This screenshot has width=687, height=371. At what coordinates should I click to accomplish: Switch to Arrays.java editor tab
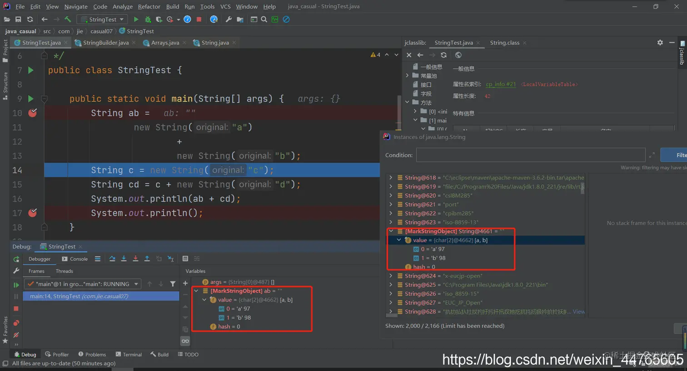click(165, 43)
